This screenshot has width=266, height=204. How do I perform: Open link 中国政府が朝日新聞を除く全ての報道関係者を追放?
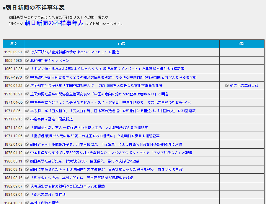(x=113, y=77)
